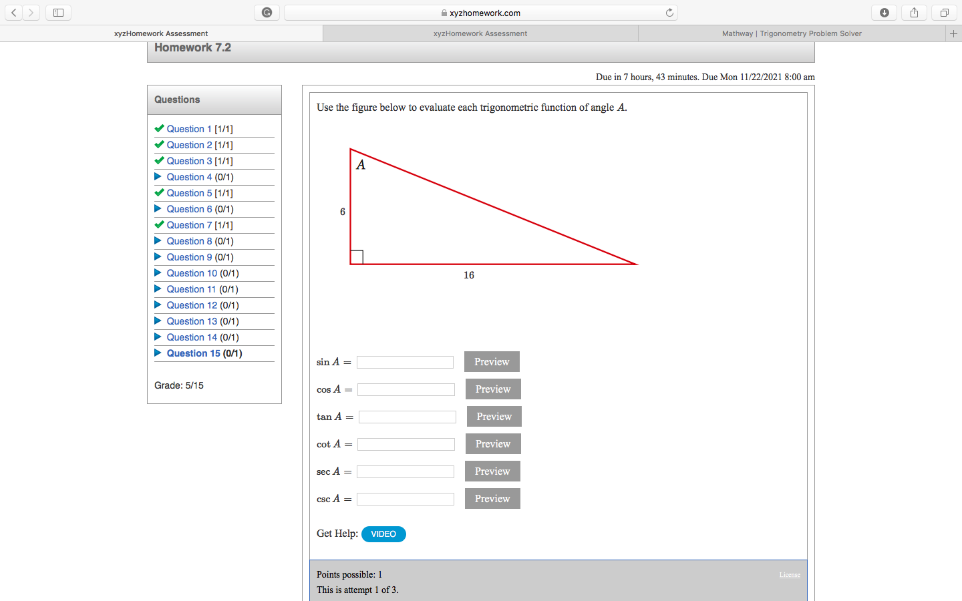The height and width of the screenshot is (601, 962).
Task: Go forward using the browser forward arrow
Action: 29,12
